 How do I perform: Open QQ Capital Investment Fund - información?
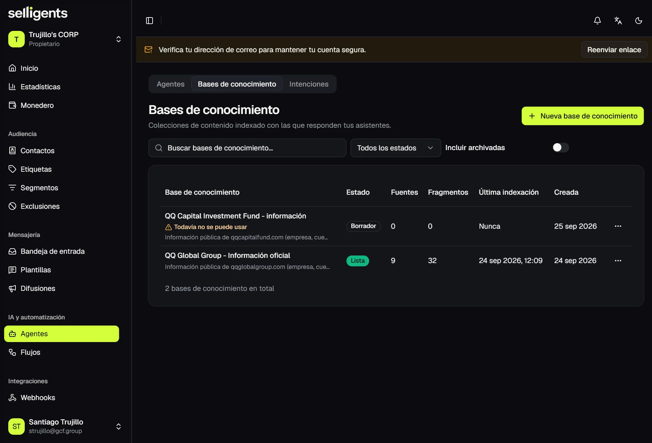(235, 216)
